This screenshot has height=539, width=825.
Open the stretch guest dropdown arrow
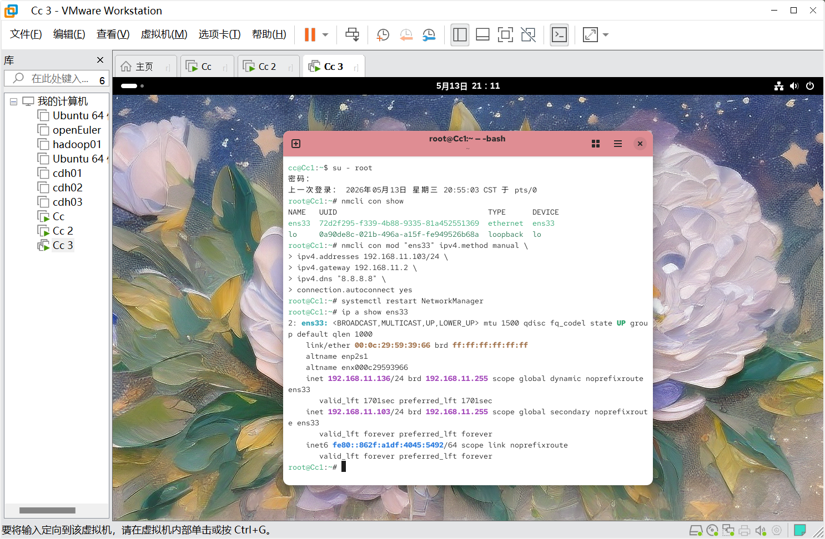click(x=606, y=35)
